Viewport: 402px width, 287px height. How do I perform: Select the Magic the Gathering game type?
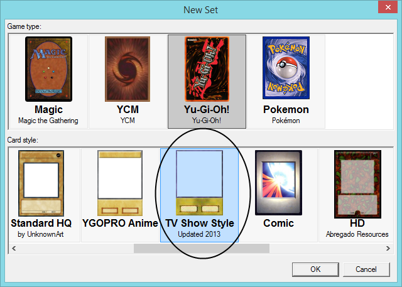(48, 82)
